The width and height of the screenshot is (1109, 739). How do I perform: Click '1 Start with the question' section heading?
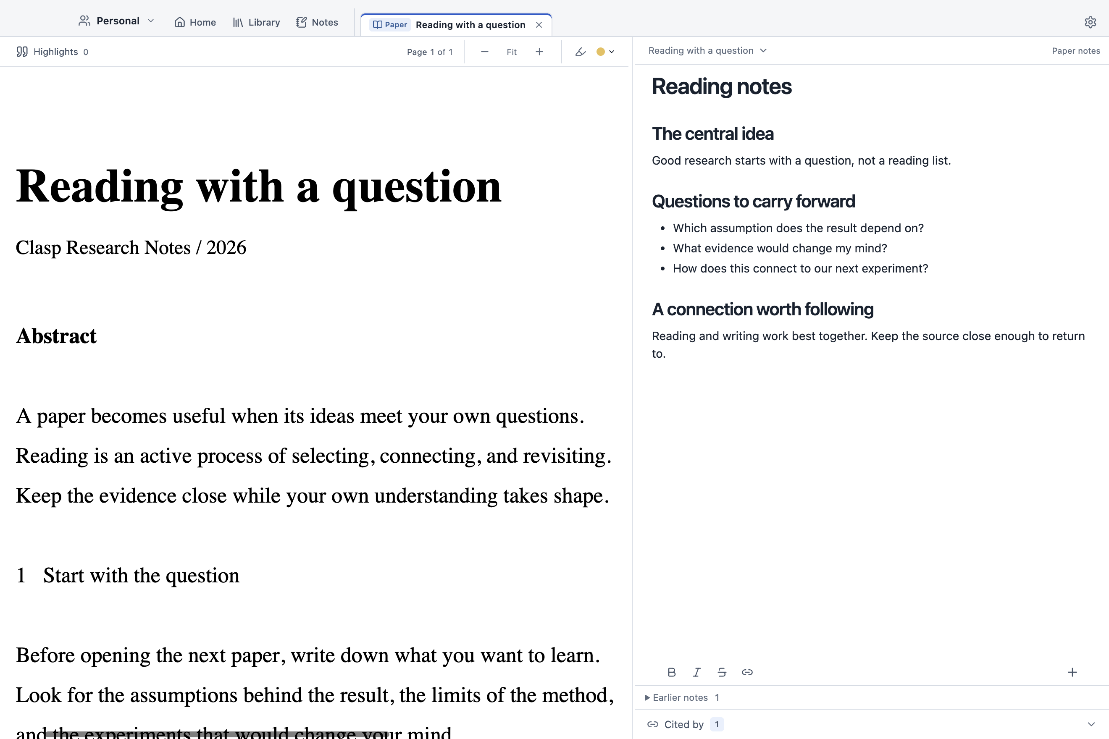click(128, 576)
